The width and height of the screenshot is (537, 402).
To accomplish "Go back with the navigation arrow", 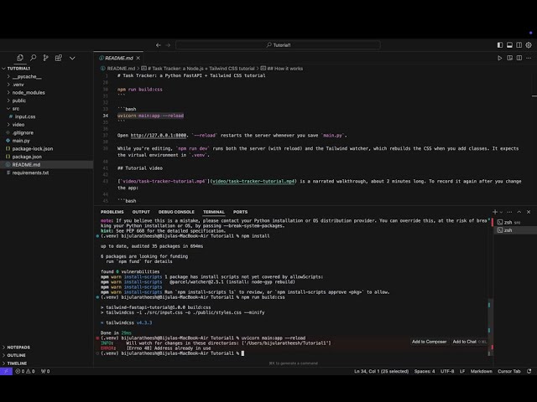I will 159,45.
